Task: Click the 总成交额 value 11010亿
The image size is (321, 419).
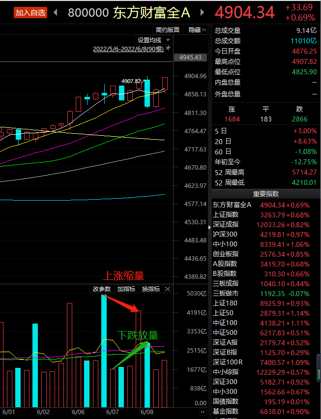Action: [x=304, y=41]
